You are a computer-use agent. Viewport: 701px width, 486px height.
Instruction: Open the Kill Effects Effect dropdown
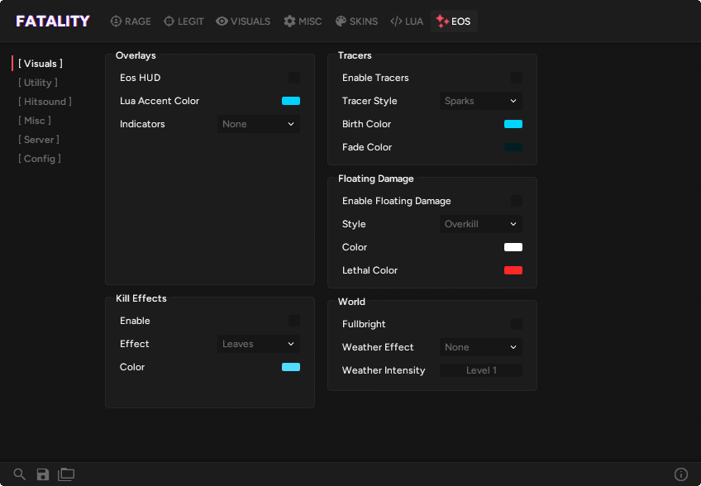[x=259, y=344]
